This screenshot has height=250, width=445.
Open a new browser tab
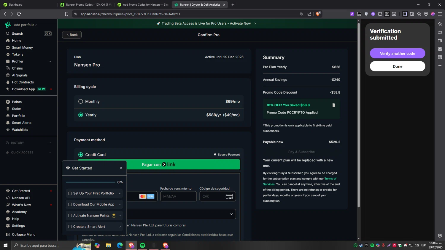point(233,5)
